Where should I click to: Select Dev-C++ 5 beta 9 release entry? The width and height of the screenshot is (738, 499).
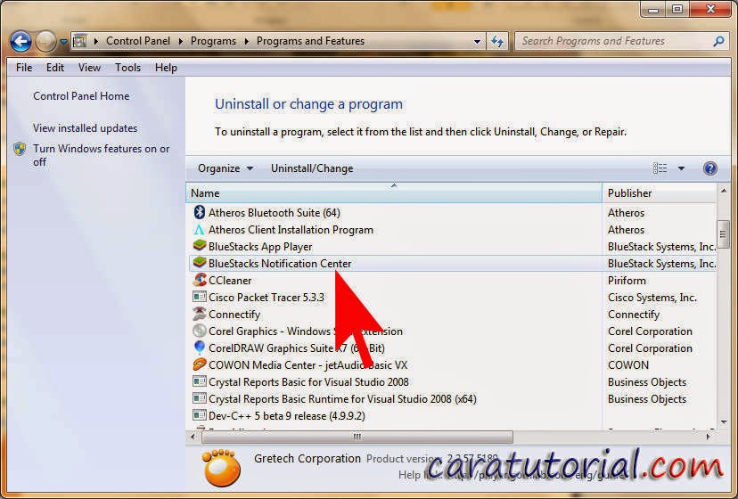[x=287, y=416]
